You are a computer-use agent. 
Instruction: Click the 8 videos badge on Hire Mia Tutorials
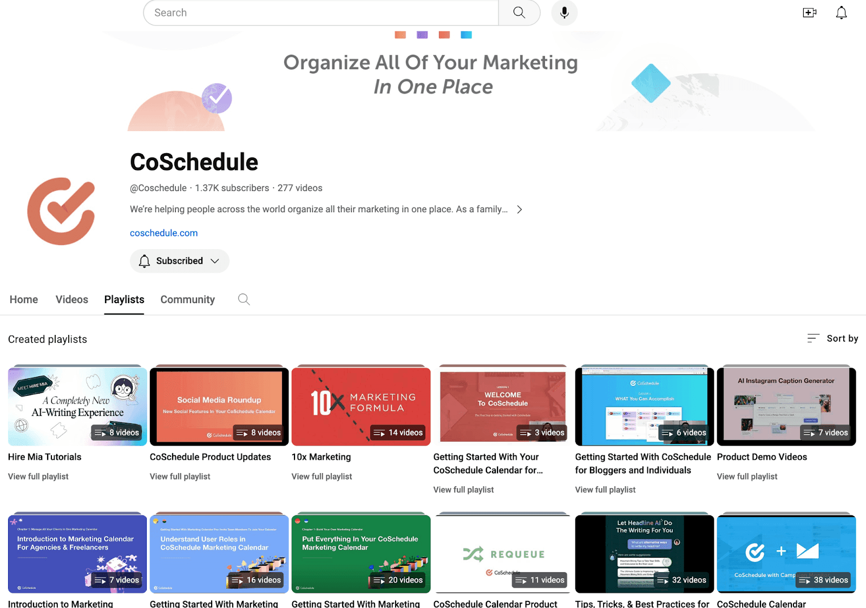(117, 433)
